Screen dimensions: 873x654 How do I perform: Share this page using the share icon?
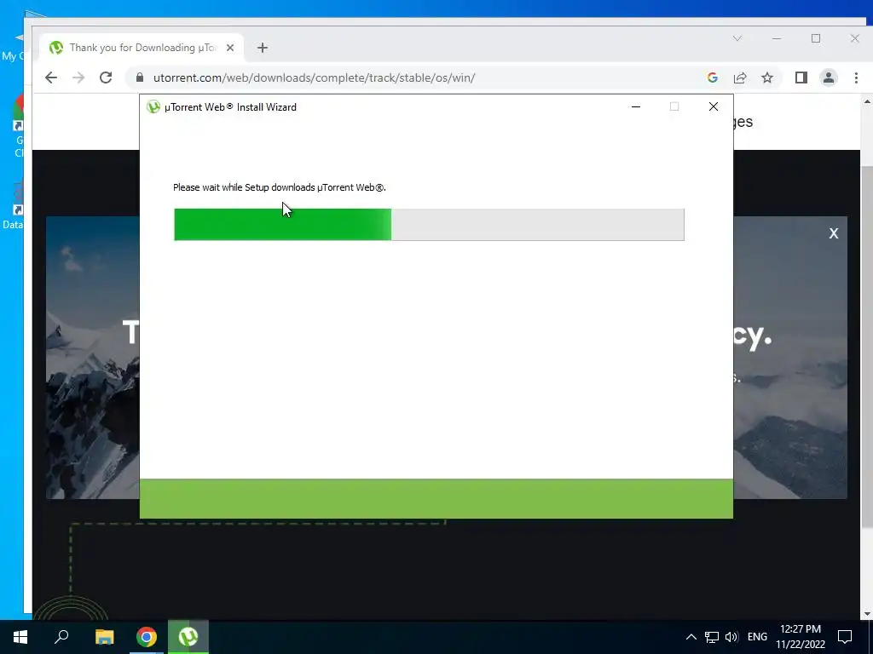pyautogui.click(x=740, y=77)
